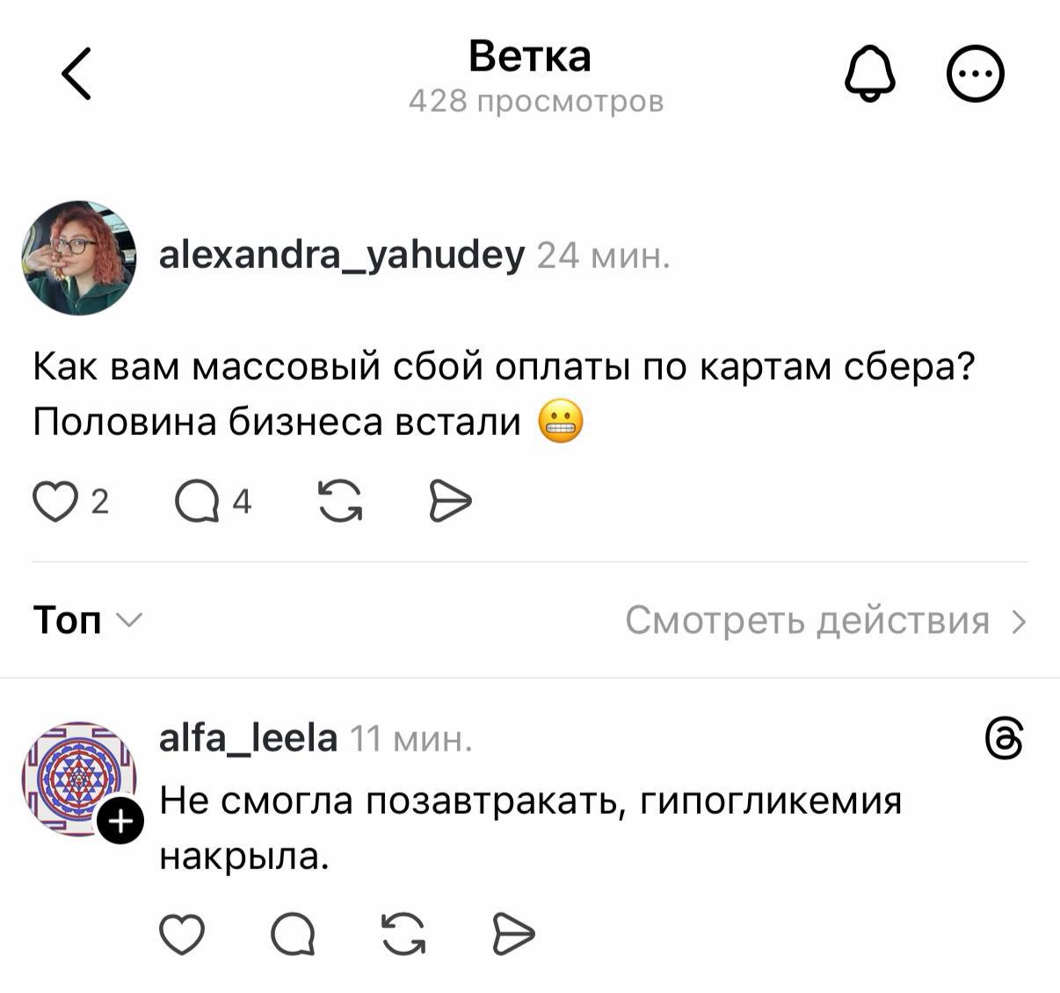Open the three-dots more options menu
This screenshot has width=1060, height=993.
coord(975,74)
